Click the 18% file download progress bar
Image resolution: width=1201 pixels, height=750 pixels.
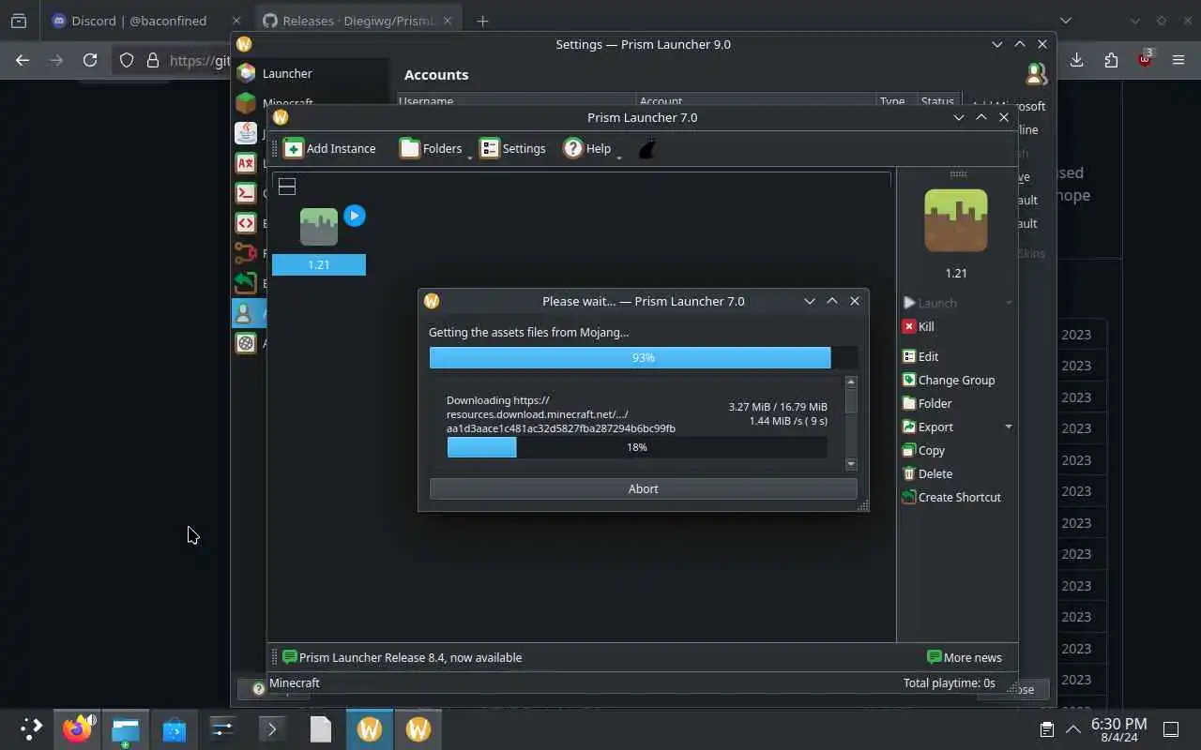(636, 447)
